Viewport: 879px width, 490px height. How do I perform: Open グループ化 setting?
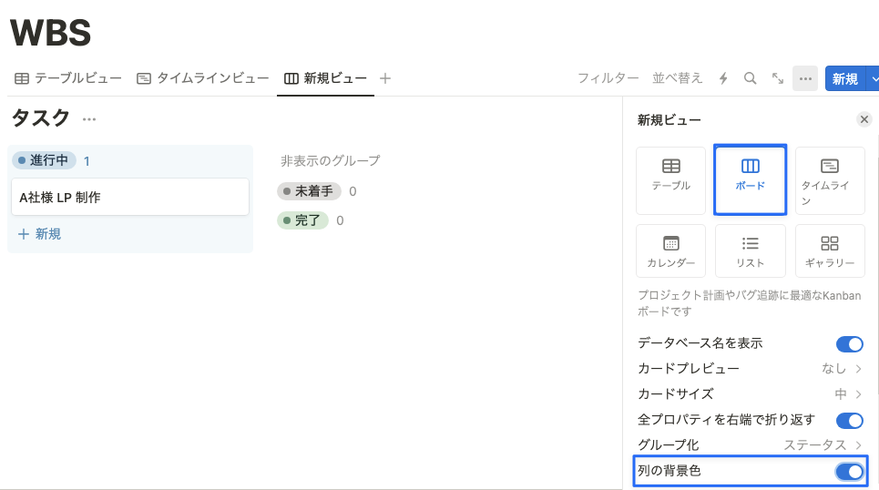[x=750, y=445]
